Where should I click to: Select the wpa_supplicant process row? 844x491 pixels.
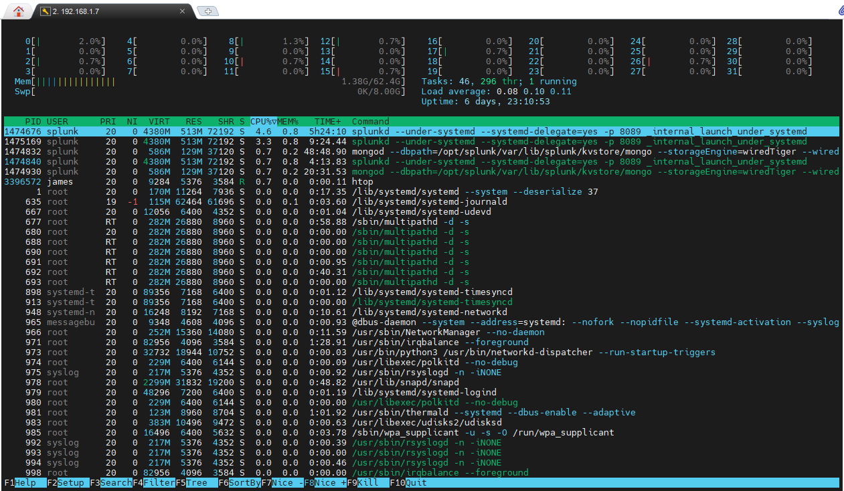pos(422,433)
